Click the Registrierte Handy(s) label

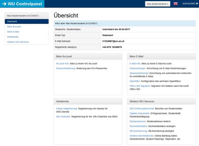pos(66,47)
